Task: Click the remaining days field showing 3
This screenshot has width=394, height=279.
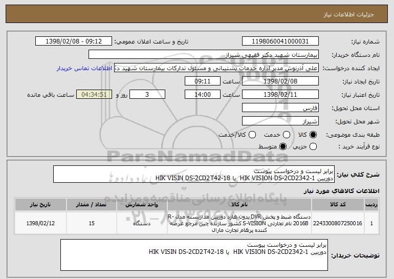Action: pyautogui.click(x=147, y=95)
